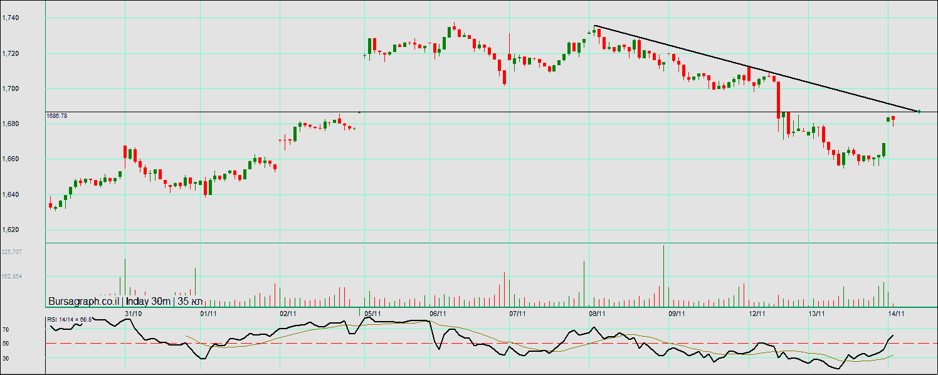This screenshot has width=938, height=375.
Task: Select the RSI 70 level label
Action: click(x=5, y=329)
